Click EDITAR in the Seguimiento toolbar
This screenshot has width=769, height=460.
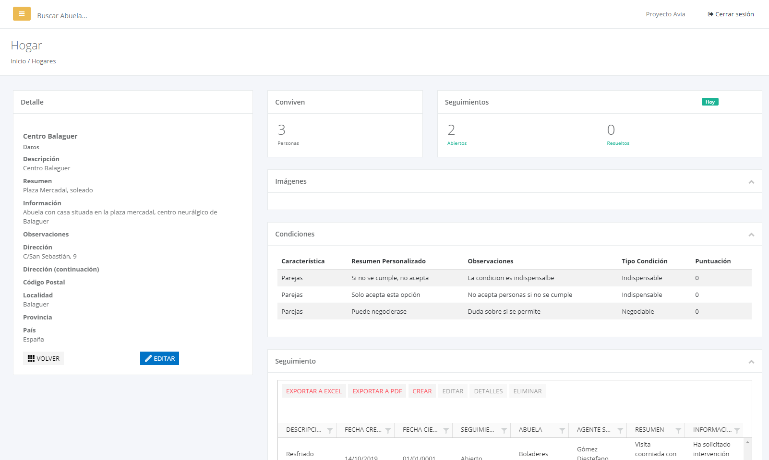pyautogui.click(x=453, y=391)
